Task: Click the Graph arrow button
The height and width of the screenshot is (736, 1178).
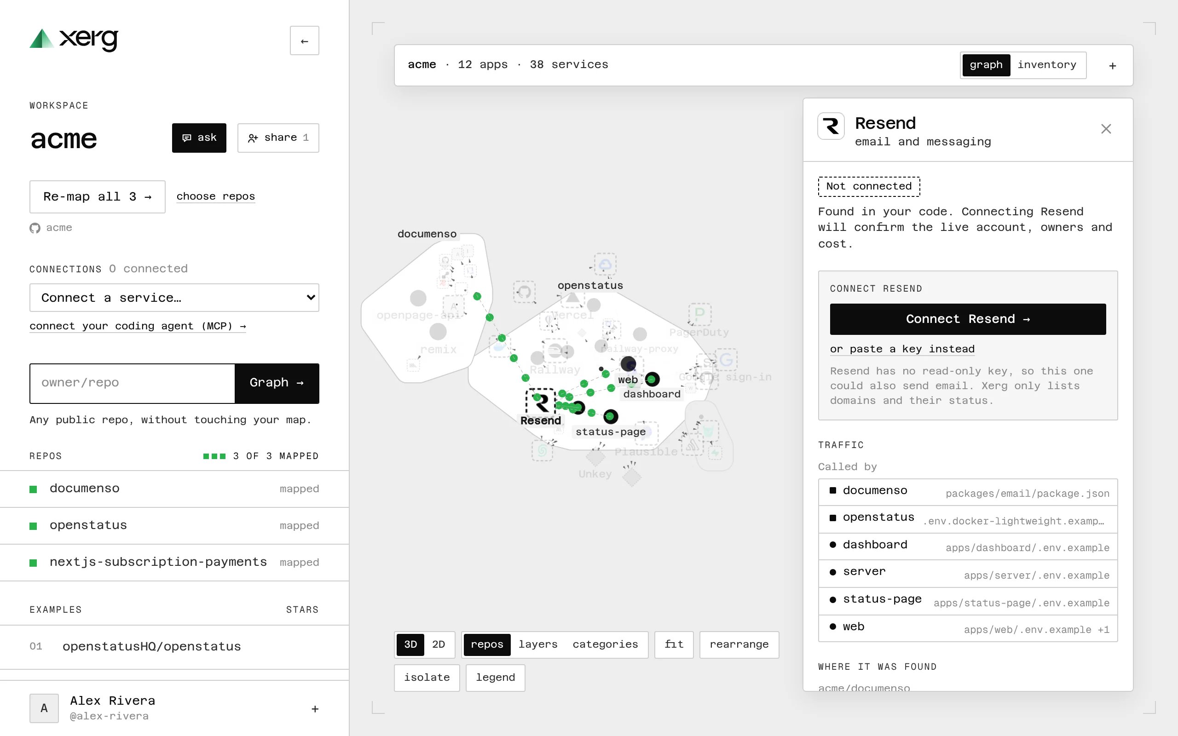Action: [x=277, y=383]
